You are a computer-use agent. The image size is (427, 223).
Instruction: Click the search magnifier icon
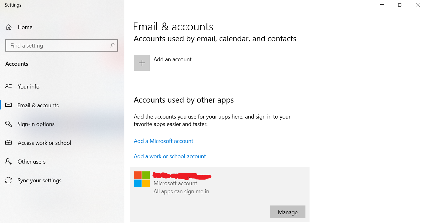coord(112,46)
